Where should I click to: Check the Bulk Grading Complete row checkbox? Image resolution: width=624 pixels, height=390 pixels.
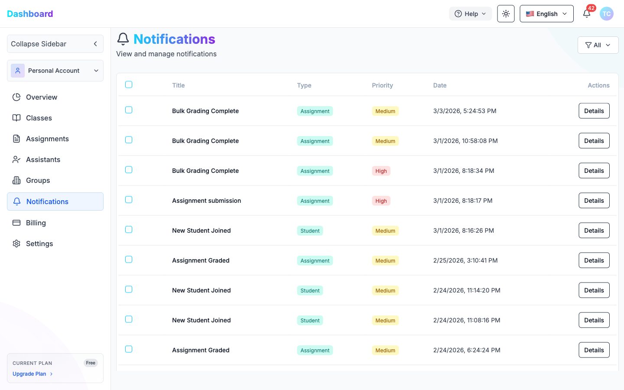(x=129, y=110)
